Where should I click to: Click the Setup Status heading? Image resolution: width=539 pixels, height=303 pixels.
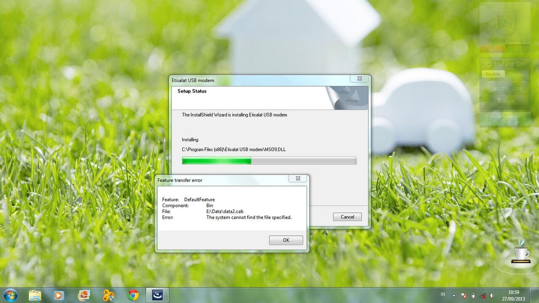click(x=192, y=91)
